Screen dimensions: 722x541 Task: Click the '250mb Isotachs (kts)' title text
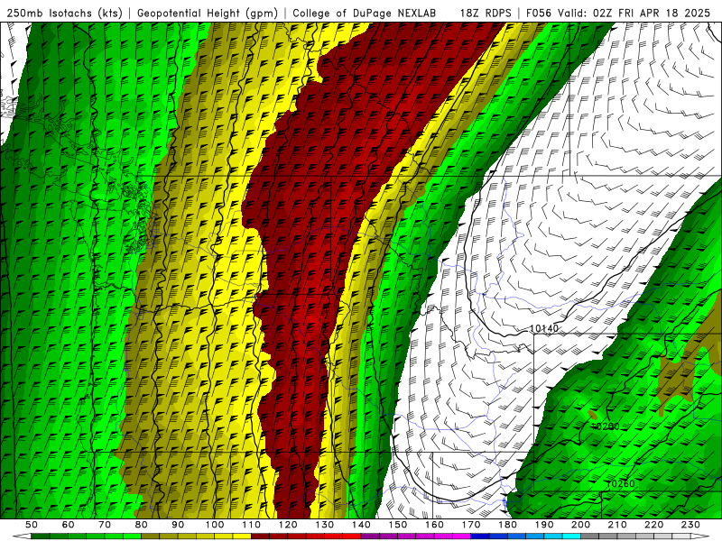pos(64,13)
